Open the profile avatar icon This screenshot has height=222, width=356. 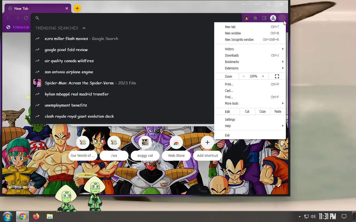(273, 18)
